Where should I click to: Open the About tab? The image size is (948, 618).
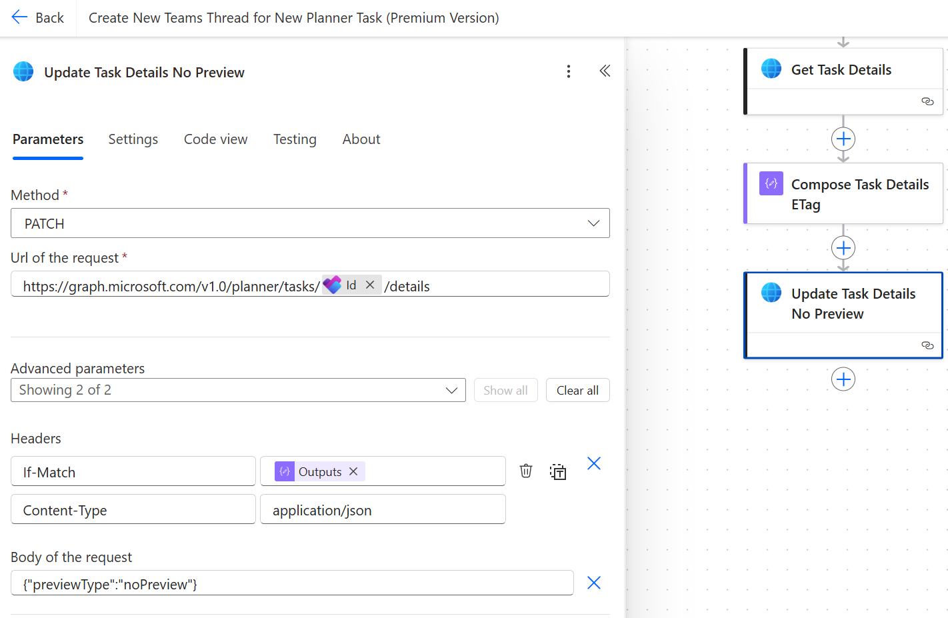[x=361, y=139]
